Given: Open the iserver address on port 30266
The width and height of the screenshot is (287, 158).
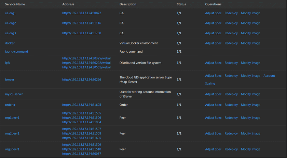Looking at the screenshot, I should (81, 80).
